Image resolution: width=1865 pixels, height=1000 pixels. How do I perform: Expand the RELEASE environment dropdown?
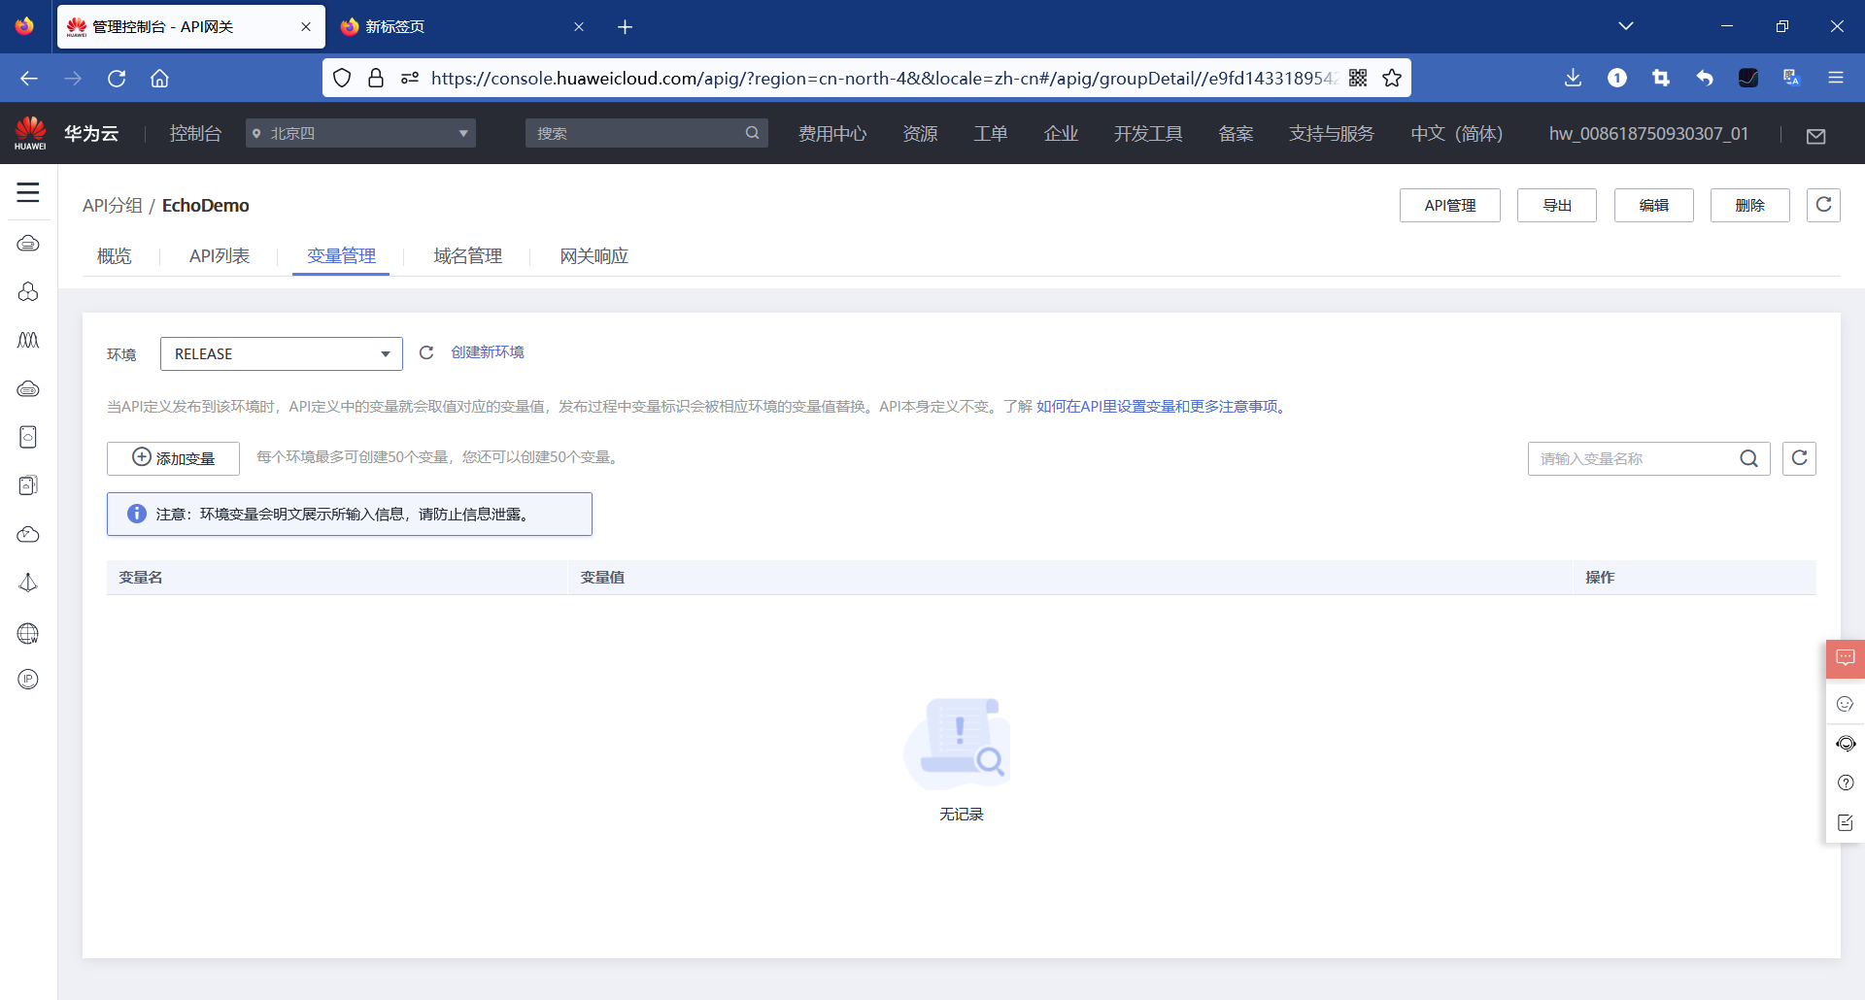pyautogui.click(x=281, y=353)
